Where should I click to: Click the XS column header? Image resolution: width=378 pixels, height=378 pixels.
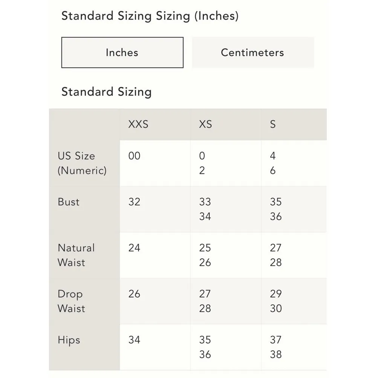coord(205,124)
